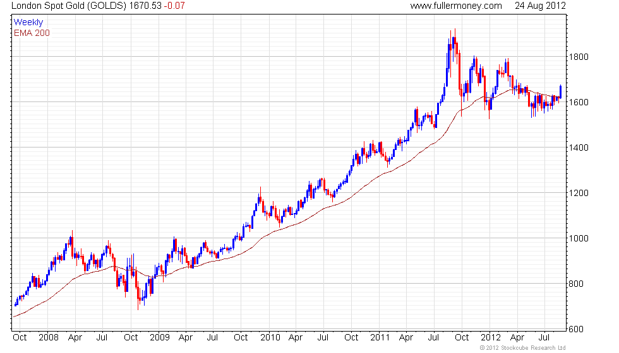Click the 1800 price axis label
This screenshot has width=619, height=353.
579,57
